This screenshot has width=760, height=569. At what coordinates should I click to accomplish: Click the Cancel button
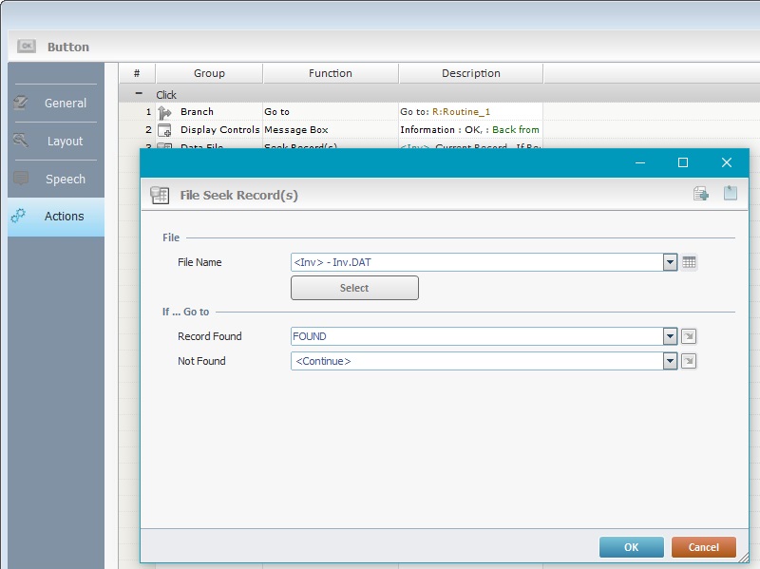coord(703,547)
